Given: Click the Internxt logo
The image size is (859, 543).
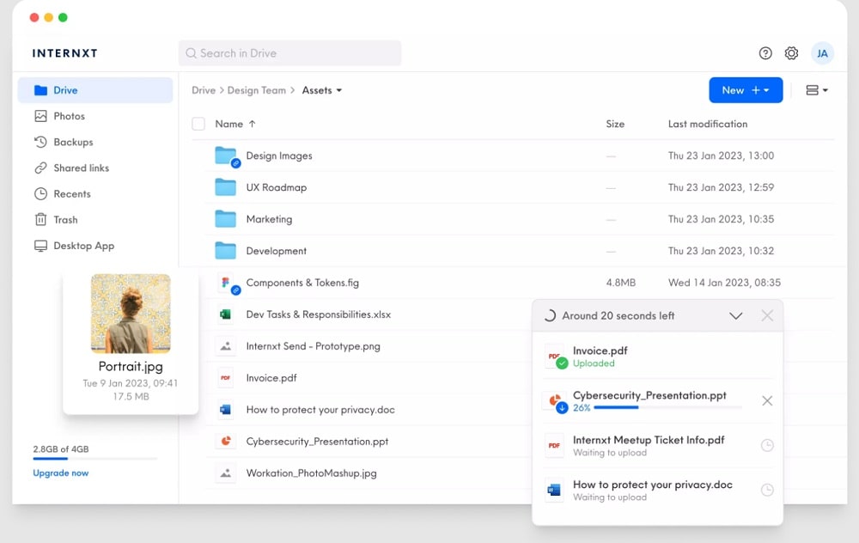Looking at the screenshot, I should coord(64,53).
